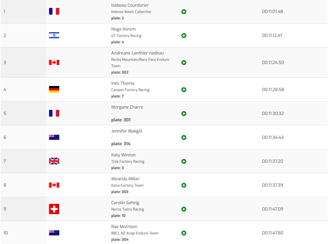Click the plus icon for Katy Winton
The height and width of the screenshot is (244, 329).
tap(184, 161)
